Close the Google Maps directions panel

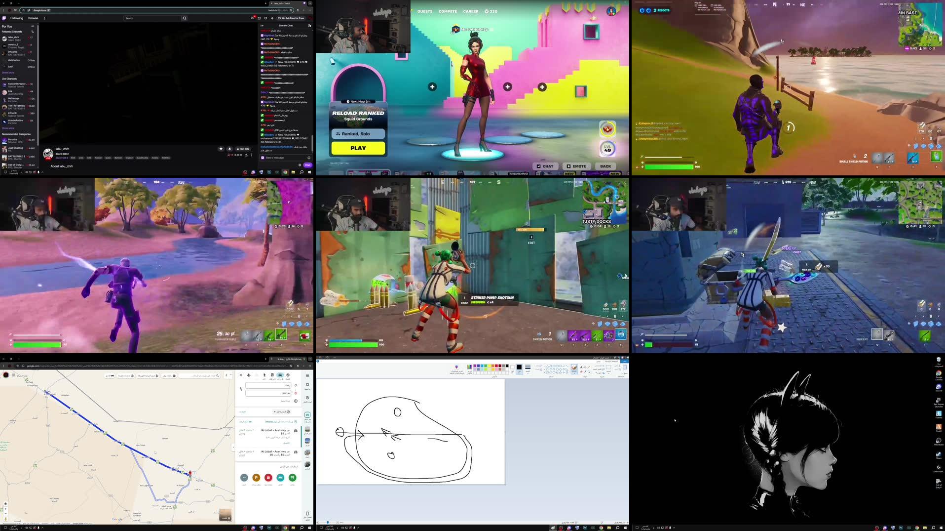pos(241,375)
